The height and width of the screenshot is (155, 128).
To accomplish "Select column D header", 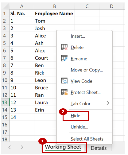I will (x=112, y=6).
